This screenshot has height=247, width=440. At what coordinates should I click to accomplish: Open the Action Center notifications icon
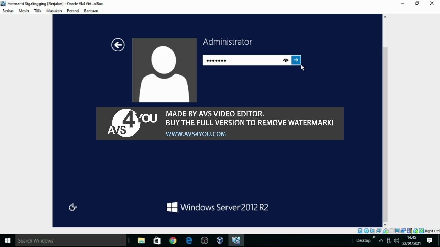pyautogui.click(x=429, y=240)
